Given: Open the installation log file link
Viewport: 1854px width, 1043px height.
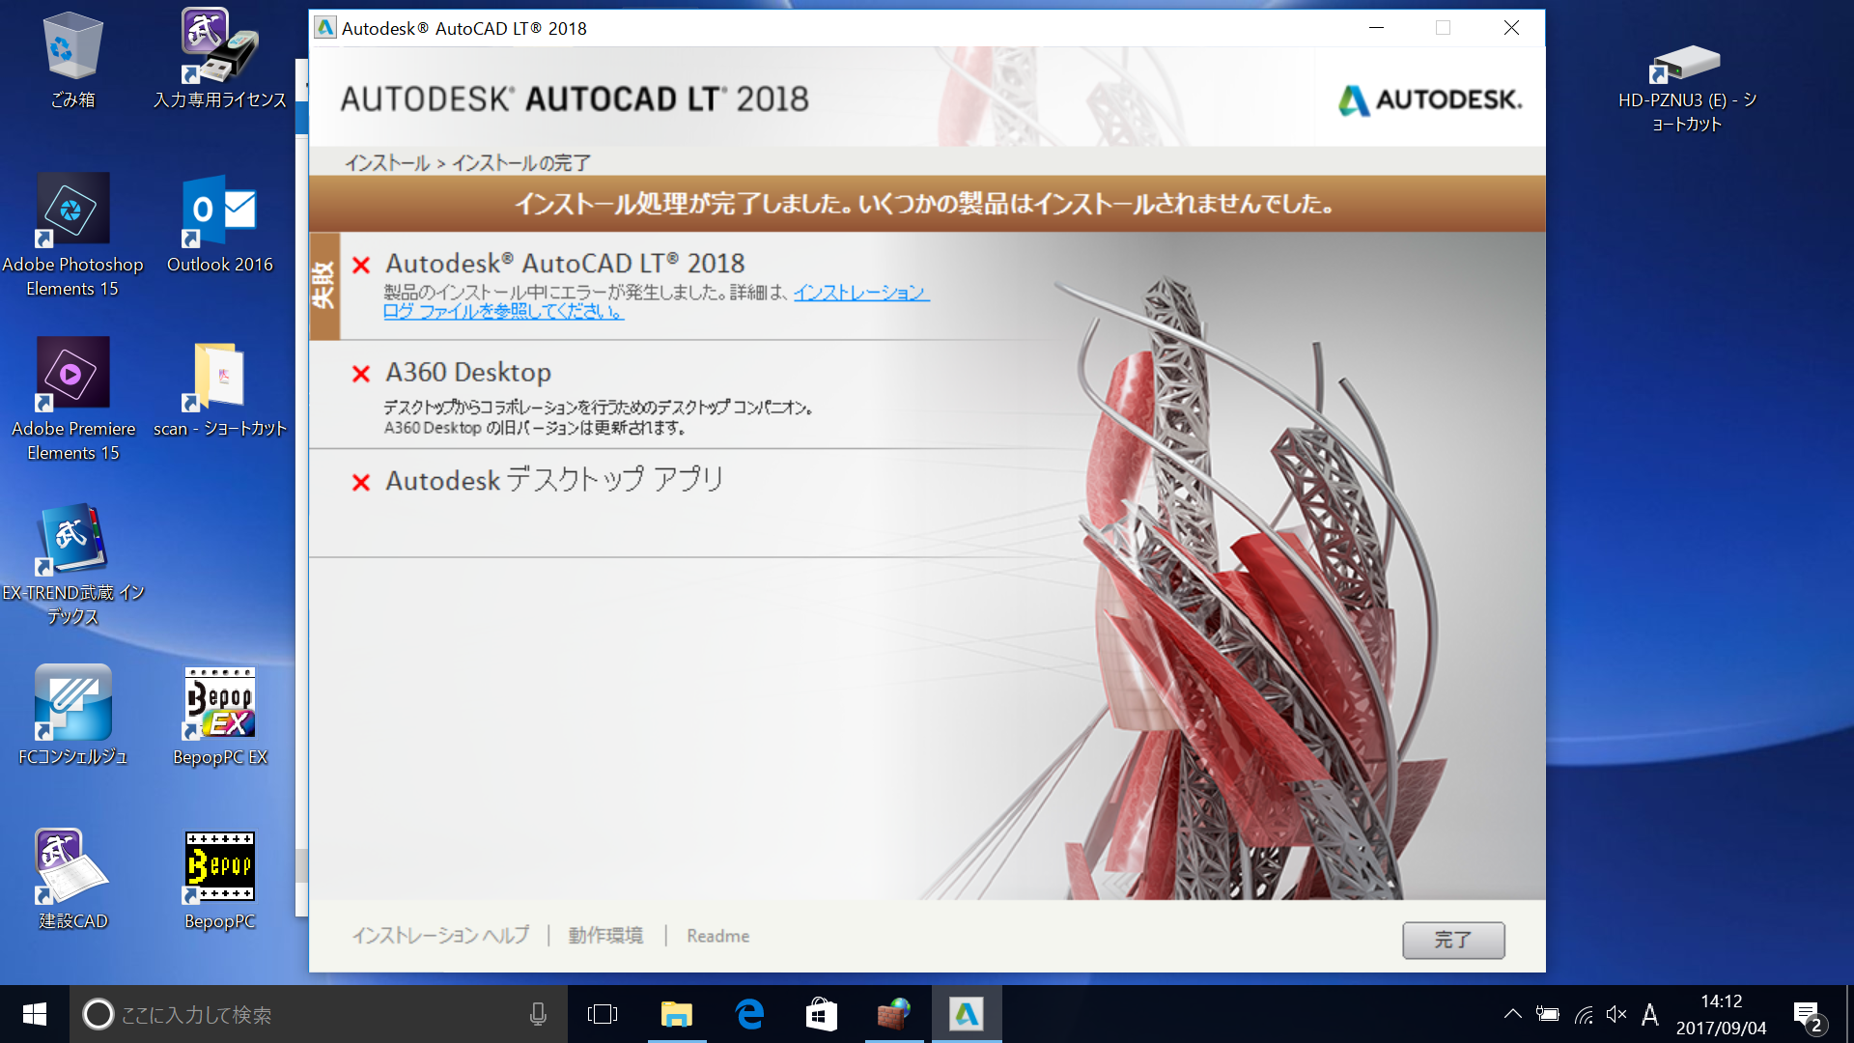Looking at the screenshot, I should pos(657,301).
